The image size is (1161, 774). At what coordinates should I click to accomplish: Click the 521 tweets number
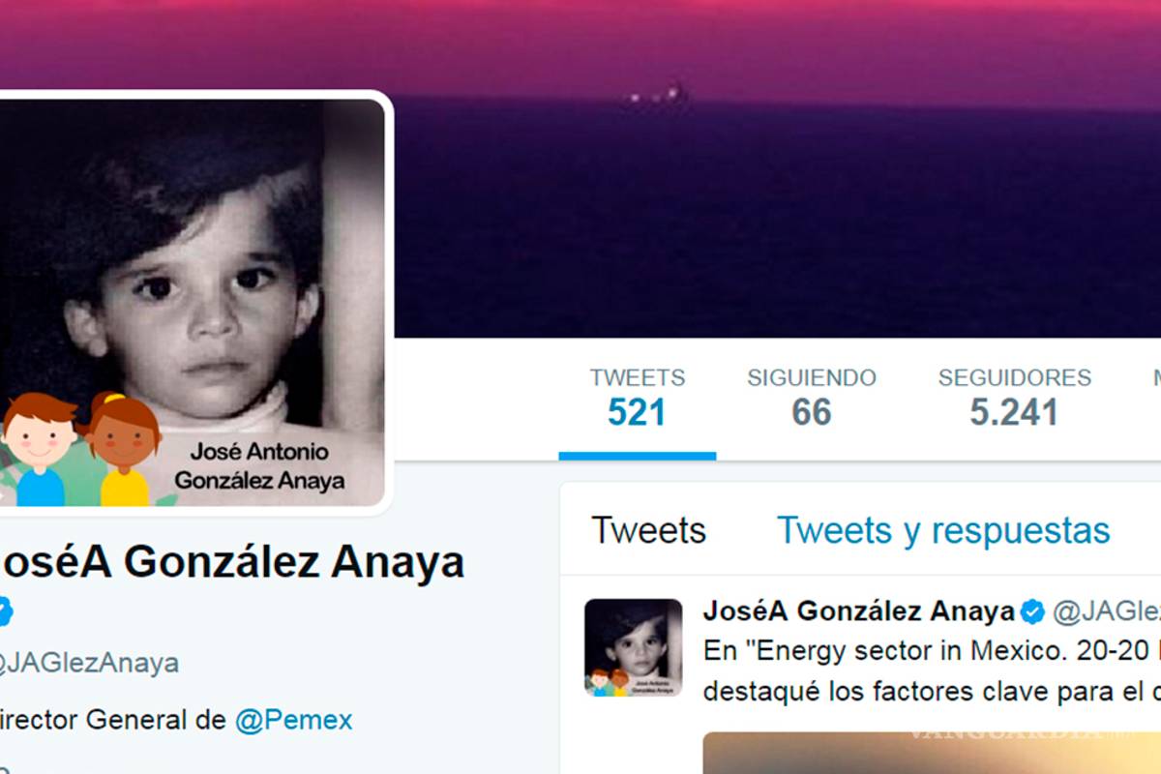637,414
